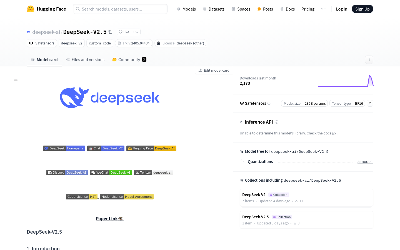Open the WeChat DeepSeek AI badge

(111, 172)
